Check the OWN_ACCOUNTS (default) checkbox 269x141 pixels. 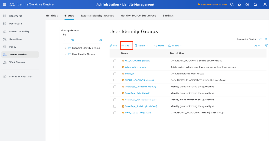tap(115, 113)
